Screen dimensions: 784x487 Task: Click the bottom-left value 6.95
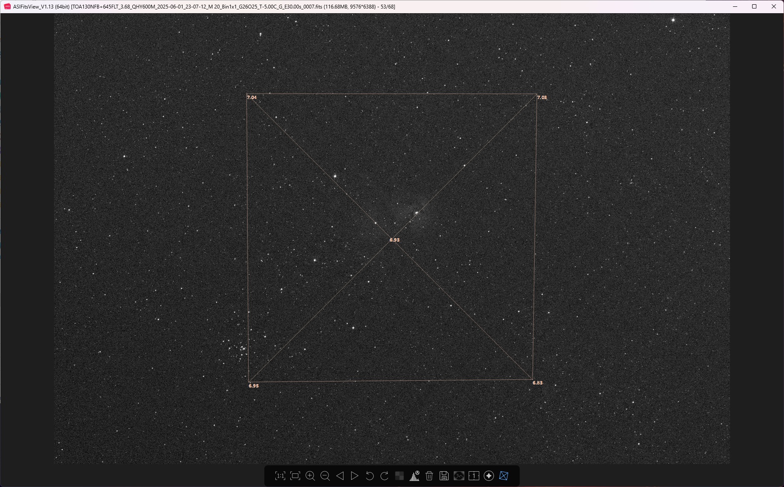pyautogui.click(x=254, y=386)
